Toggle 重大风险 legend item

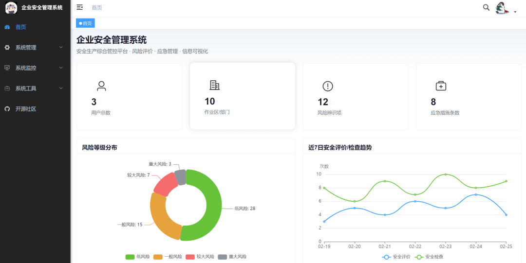(232, 257)
